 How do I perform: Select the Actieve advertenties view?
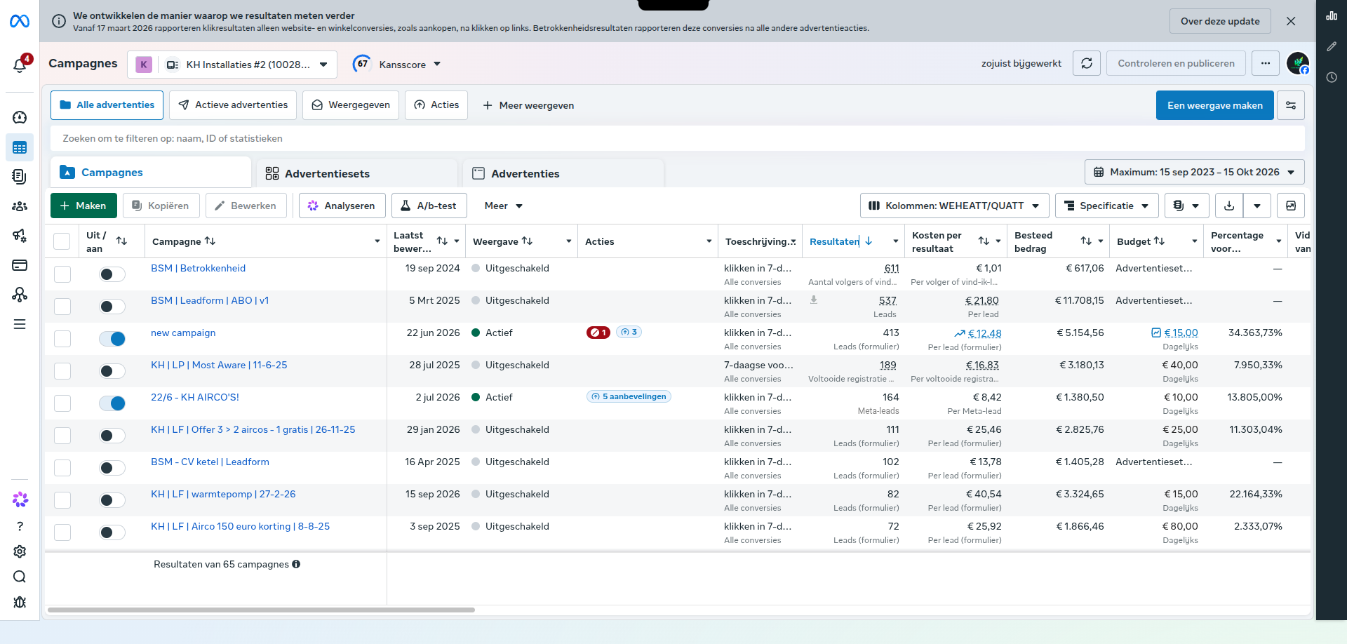233,105
